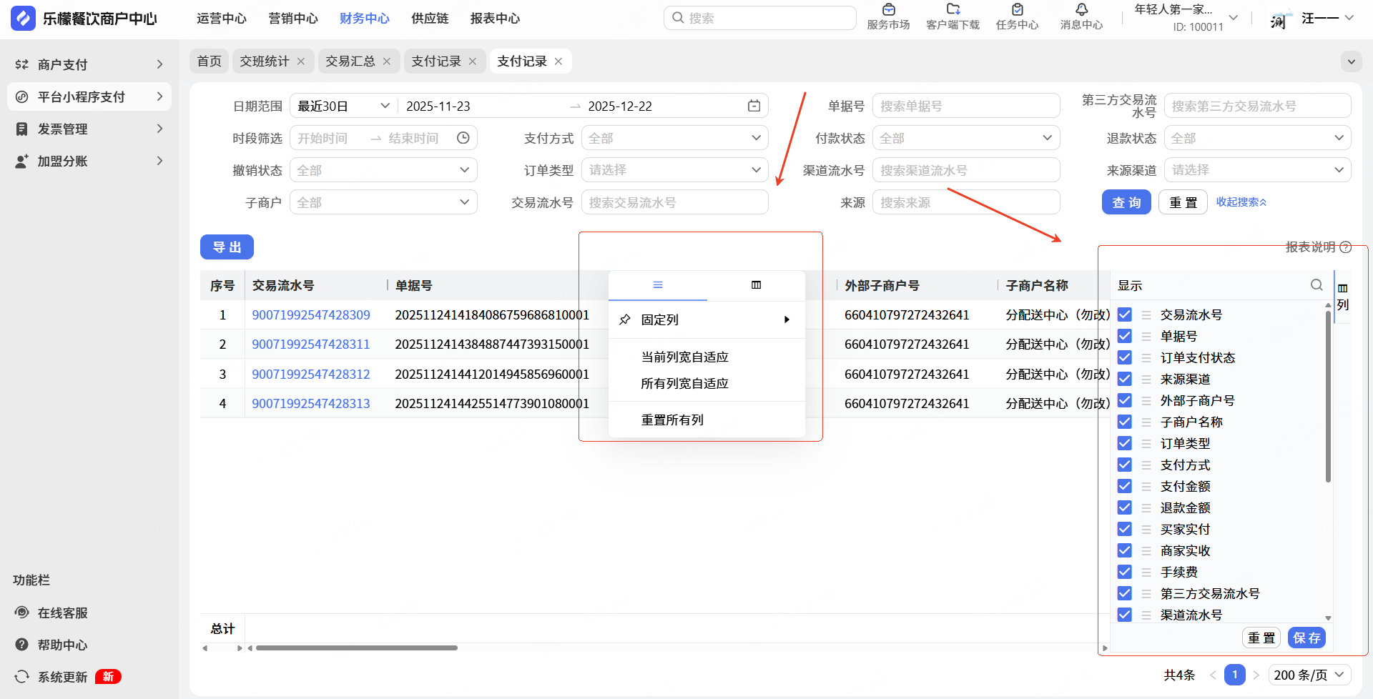Close the active 支付记录 tab
Screen dimensions: 1373x699
click(558, 61)
